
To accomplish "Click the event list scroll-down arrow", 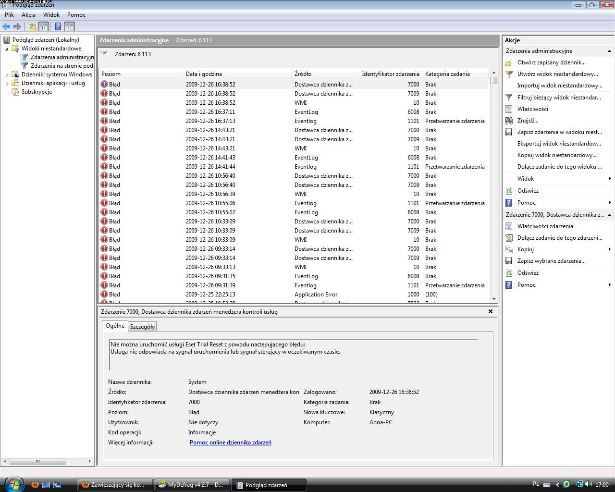I will [x=493, y=299].
